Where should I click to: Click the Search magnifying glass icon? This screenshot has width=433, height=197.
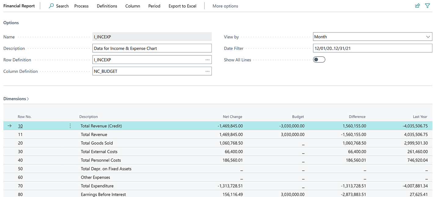coord(51,6)
